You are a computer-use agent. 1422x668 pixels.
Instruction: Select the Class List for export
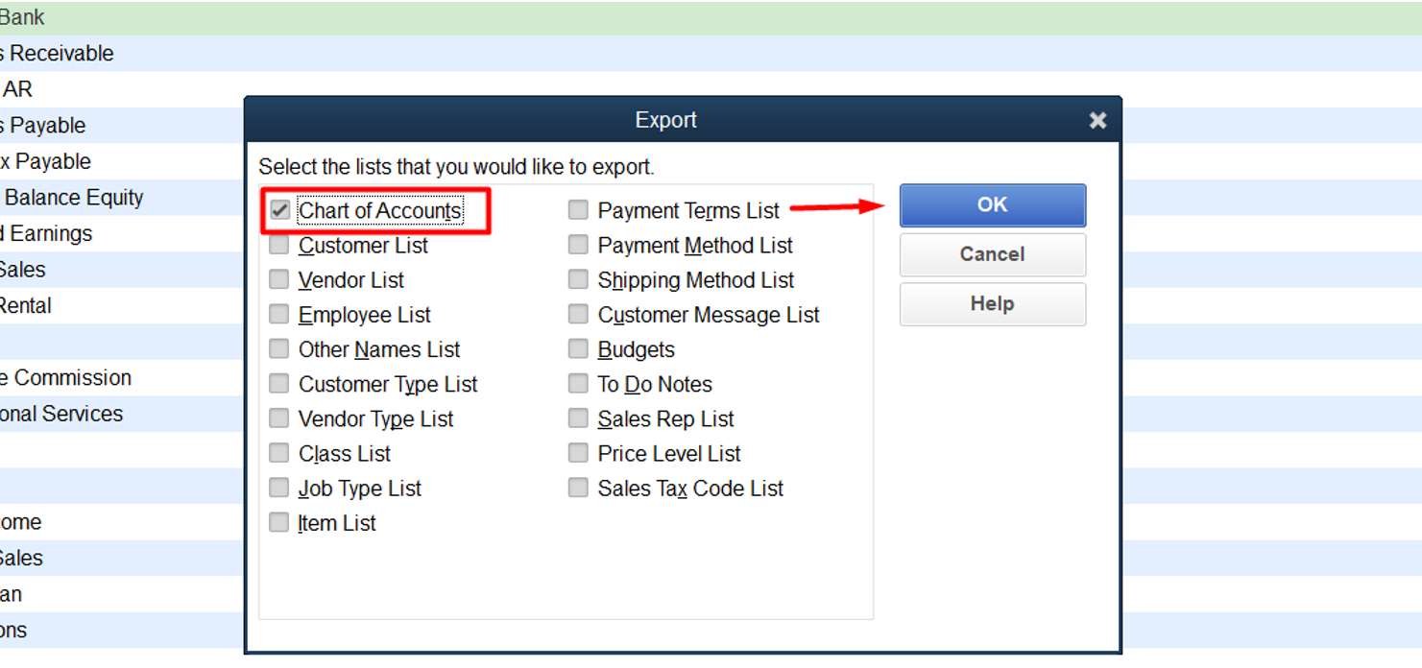pos(279,452)
